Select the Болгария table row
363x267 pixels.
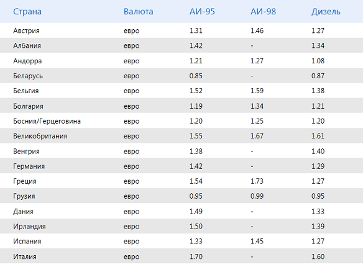(x=181, y=106)
